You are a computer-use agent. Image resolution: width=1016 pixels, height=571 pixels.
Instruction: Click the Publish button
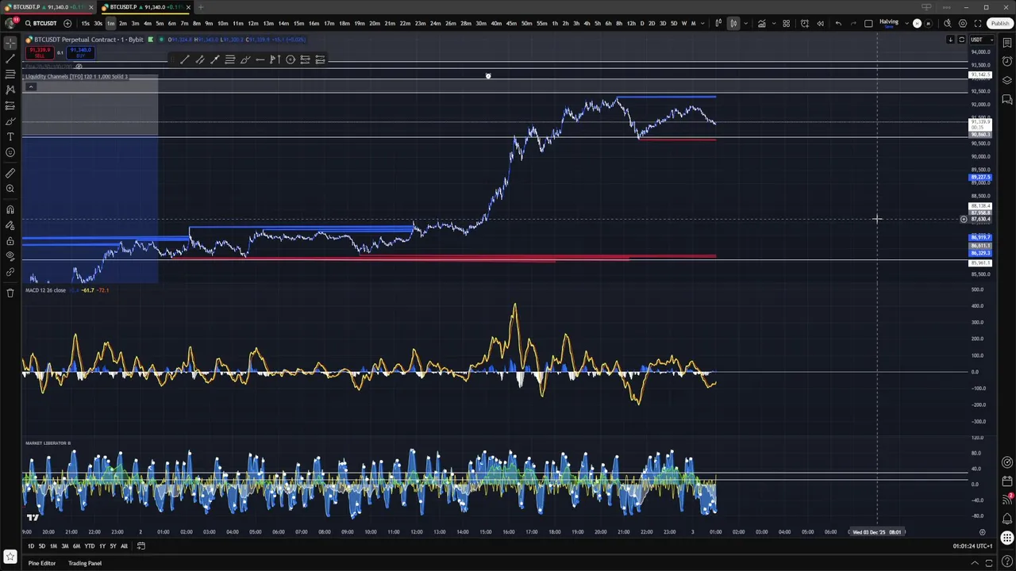[1000, 23]
